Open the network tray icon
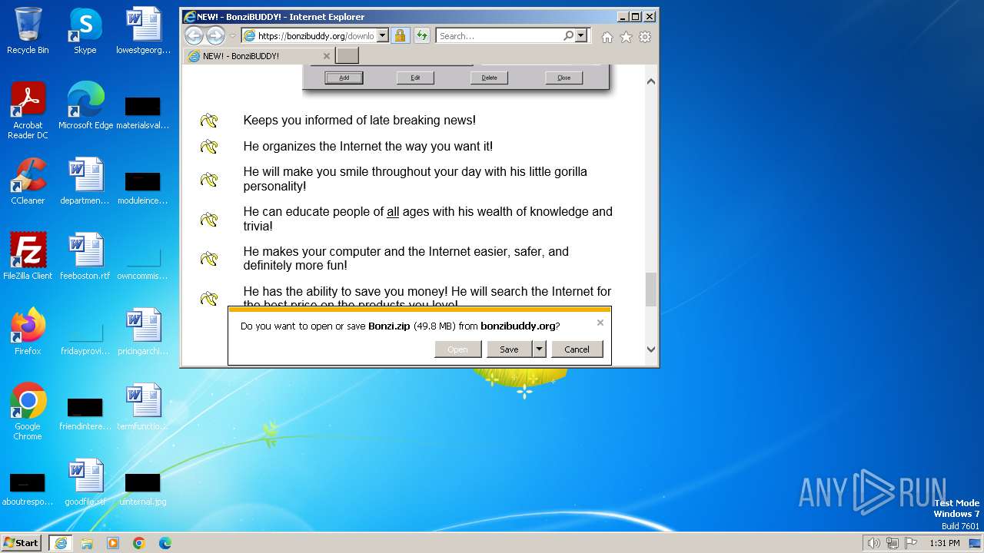 click(x=893, y=543)
